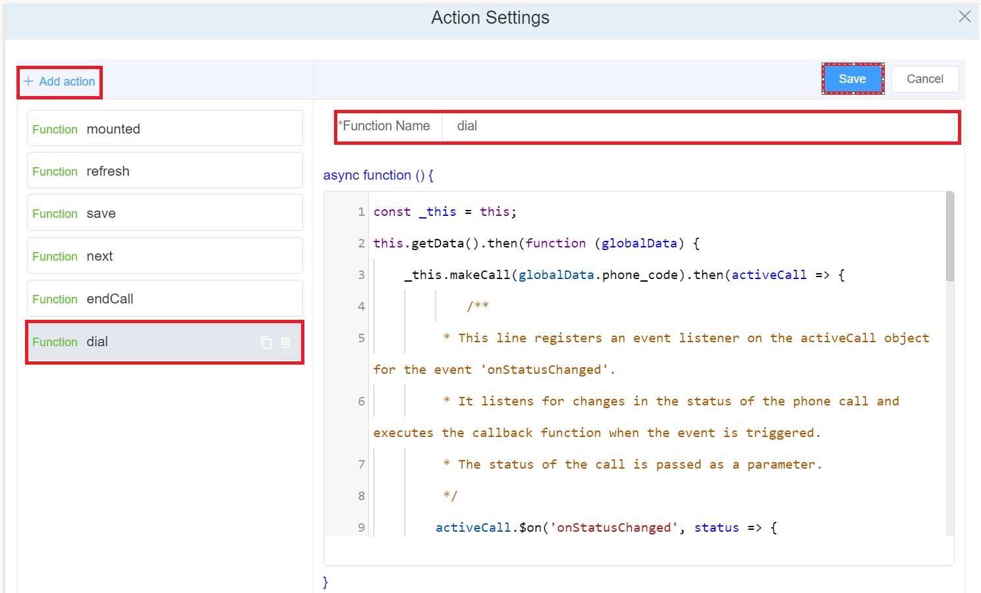Select the mounted function
Viewport: 981px width, 593px height.
click(165, 129)
